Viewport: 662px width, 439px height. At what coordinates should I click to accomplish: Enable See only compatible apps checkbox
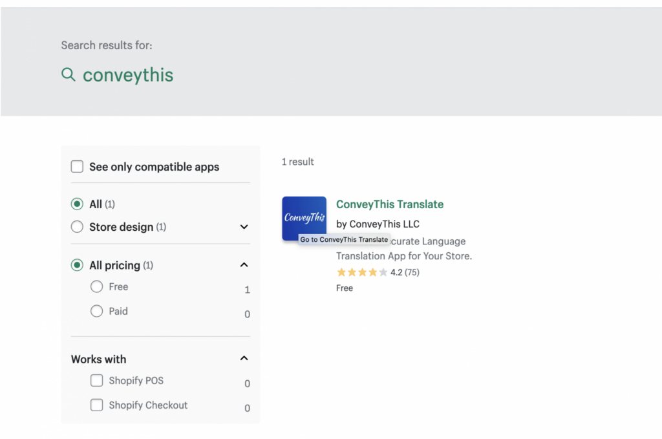pos(77,167)
